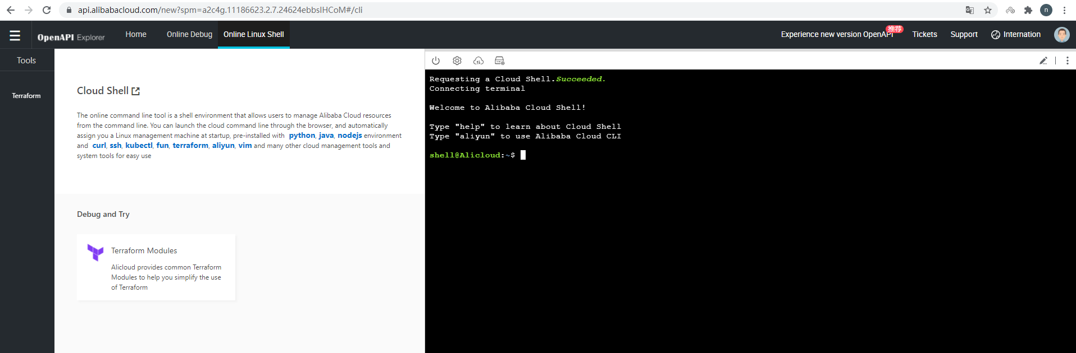Click the Cloud Shell external link icon

135,91
